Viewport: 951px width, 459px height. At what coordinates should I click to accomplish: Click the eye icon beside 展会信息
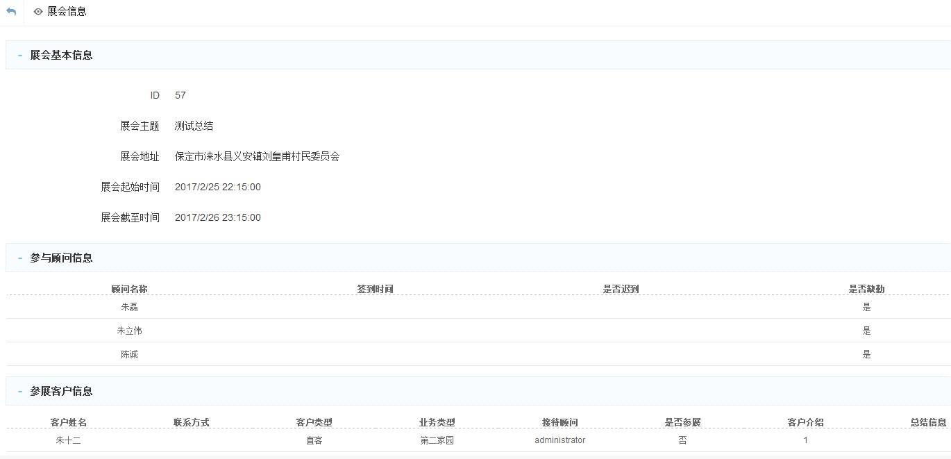[37, 11]
